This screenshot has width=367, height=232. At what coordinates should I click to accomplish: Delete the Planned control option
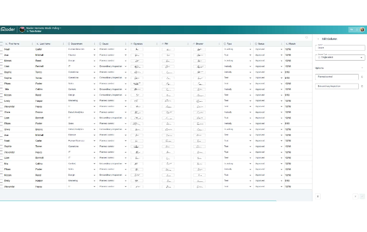click(362, 77)
